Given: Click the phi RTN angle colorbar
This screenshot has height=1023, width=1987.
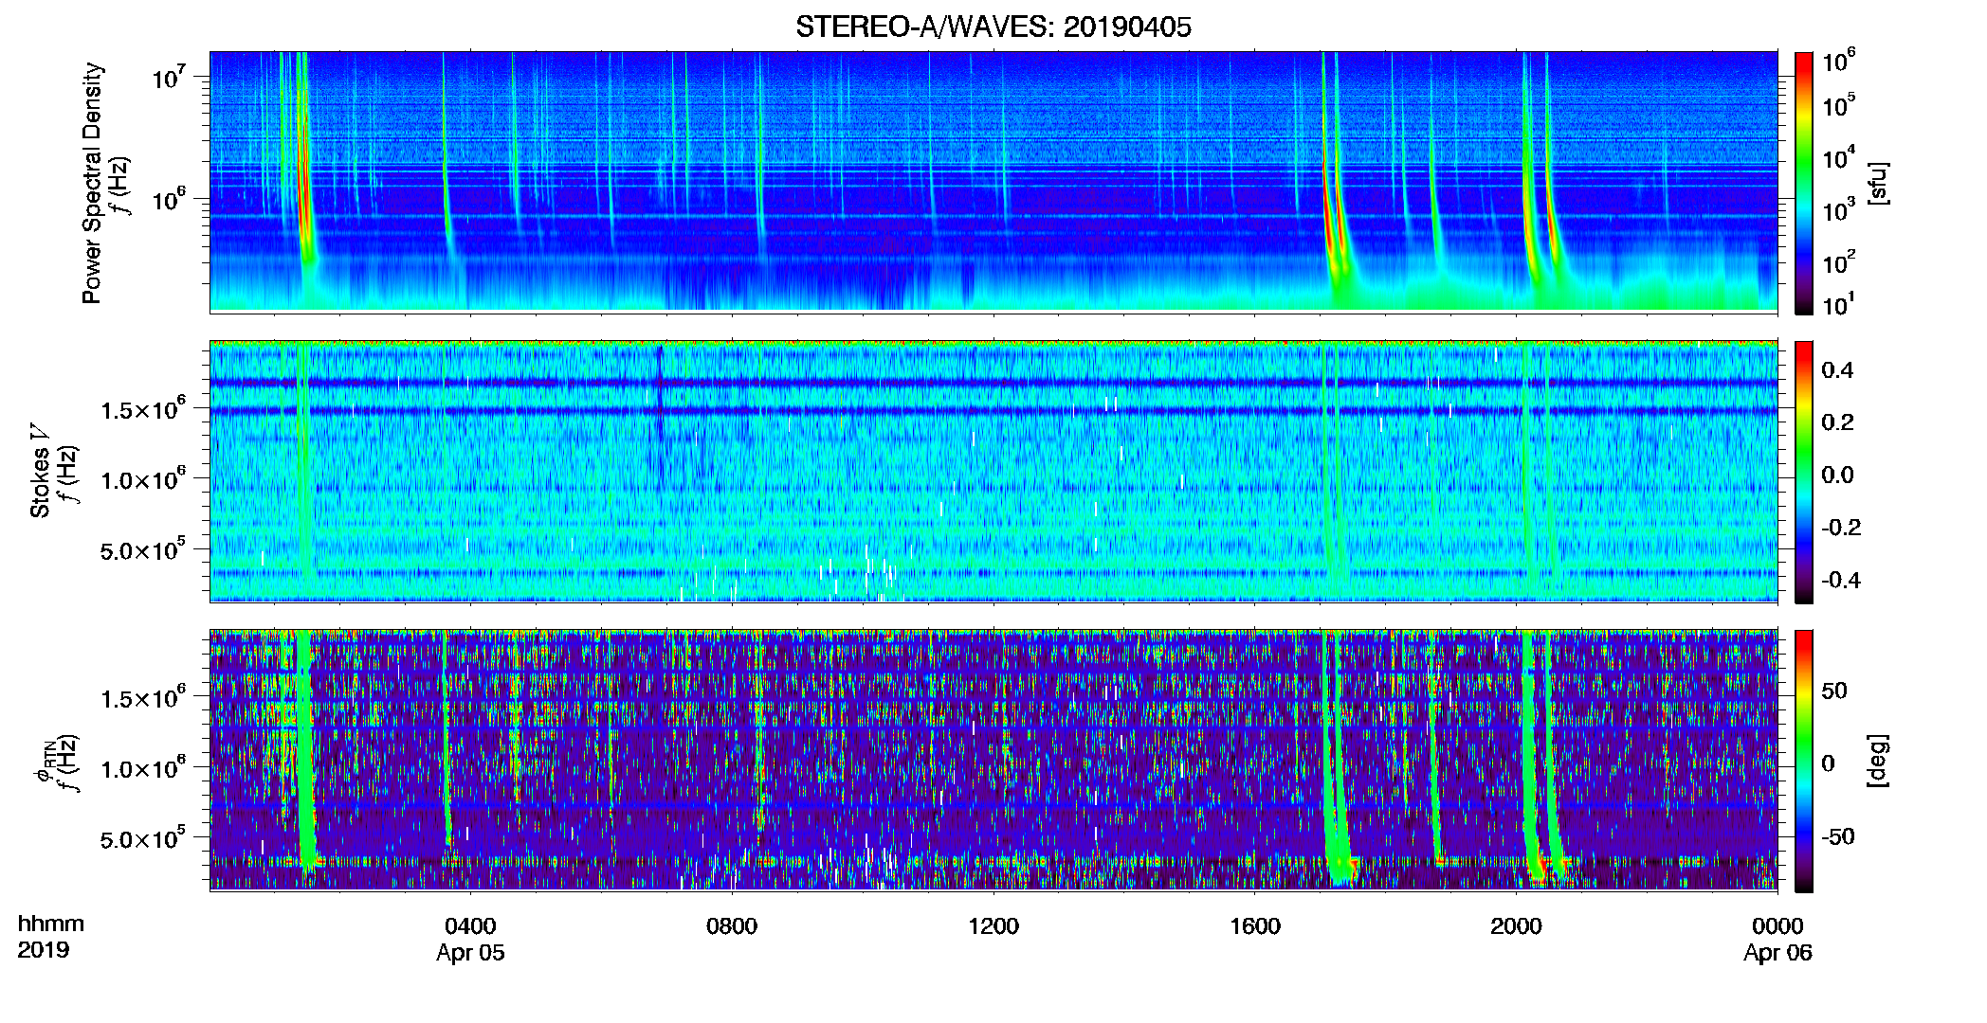Looking at the screenshot, I should [1804, 761].
